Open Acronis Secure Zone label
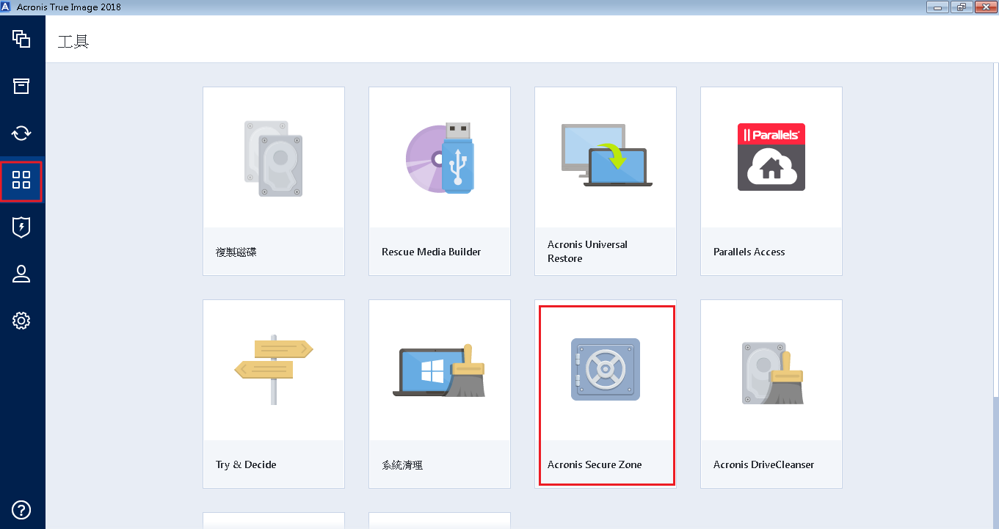 [595, 464]
